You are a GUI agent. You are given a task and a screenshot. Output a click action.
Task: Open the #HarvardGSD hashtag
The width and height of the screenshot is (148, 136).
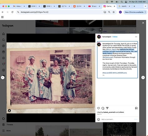[107, 73]
